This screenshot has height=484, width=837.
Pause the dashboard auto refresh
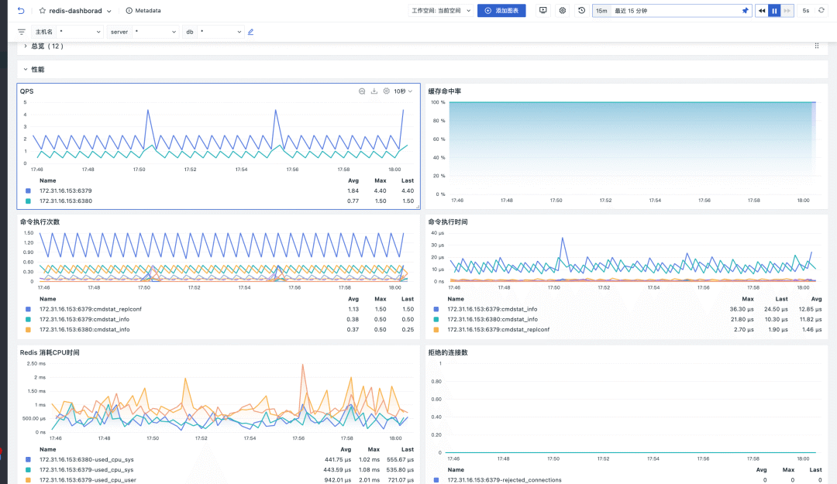coord(774,11)
